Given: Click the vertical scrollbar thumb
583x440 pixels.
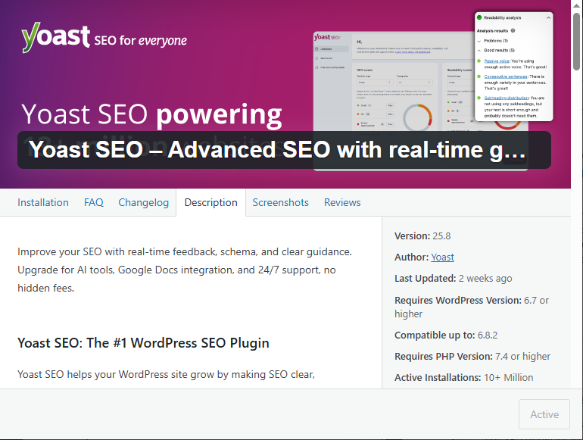Looking at the screenshot, I should 577,42.
